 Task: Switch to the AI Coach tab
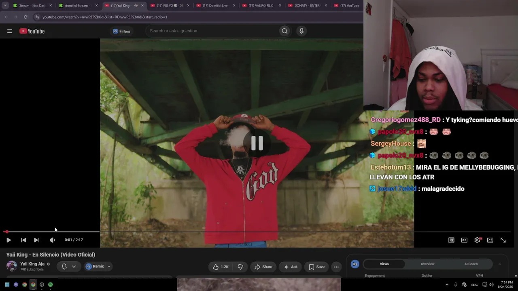(x=471, y=264)
